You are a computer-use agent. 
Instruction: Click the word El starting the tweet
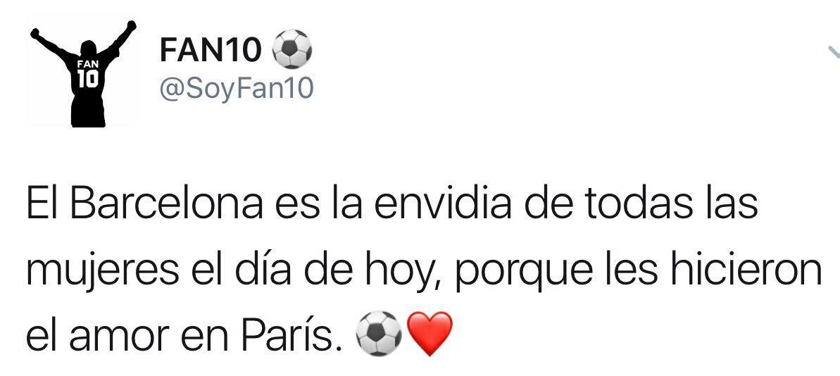coord(43,204)
